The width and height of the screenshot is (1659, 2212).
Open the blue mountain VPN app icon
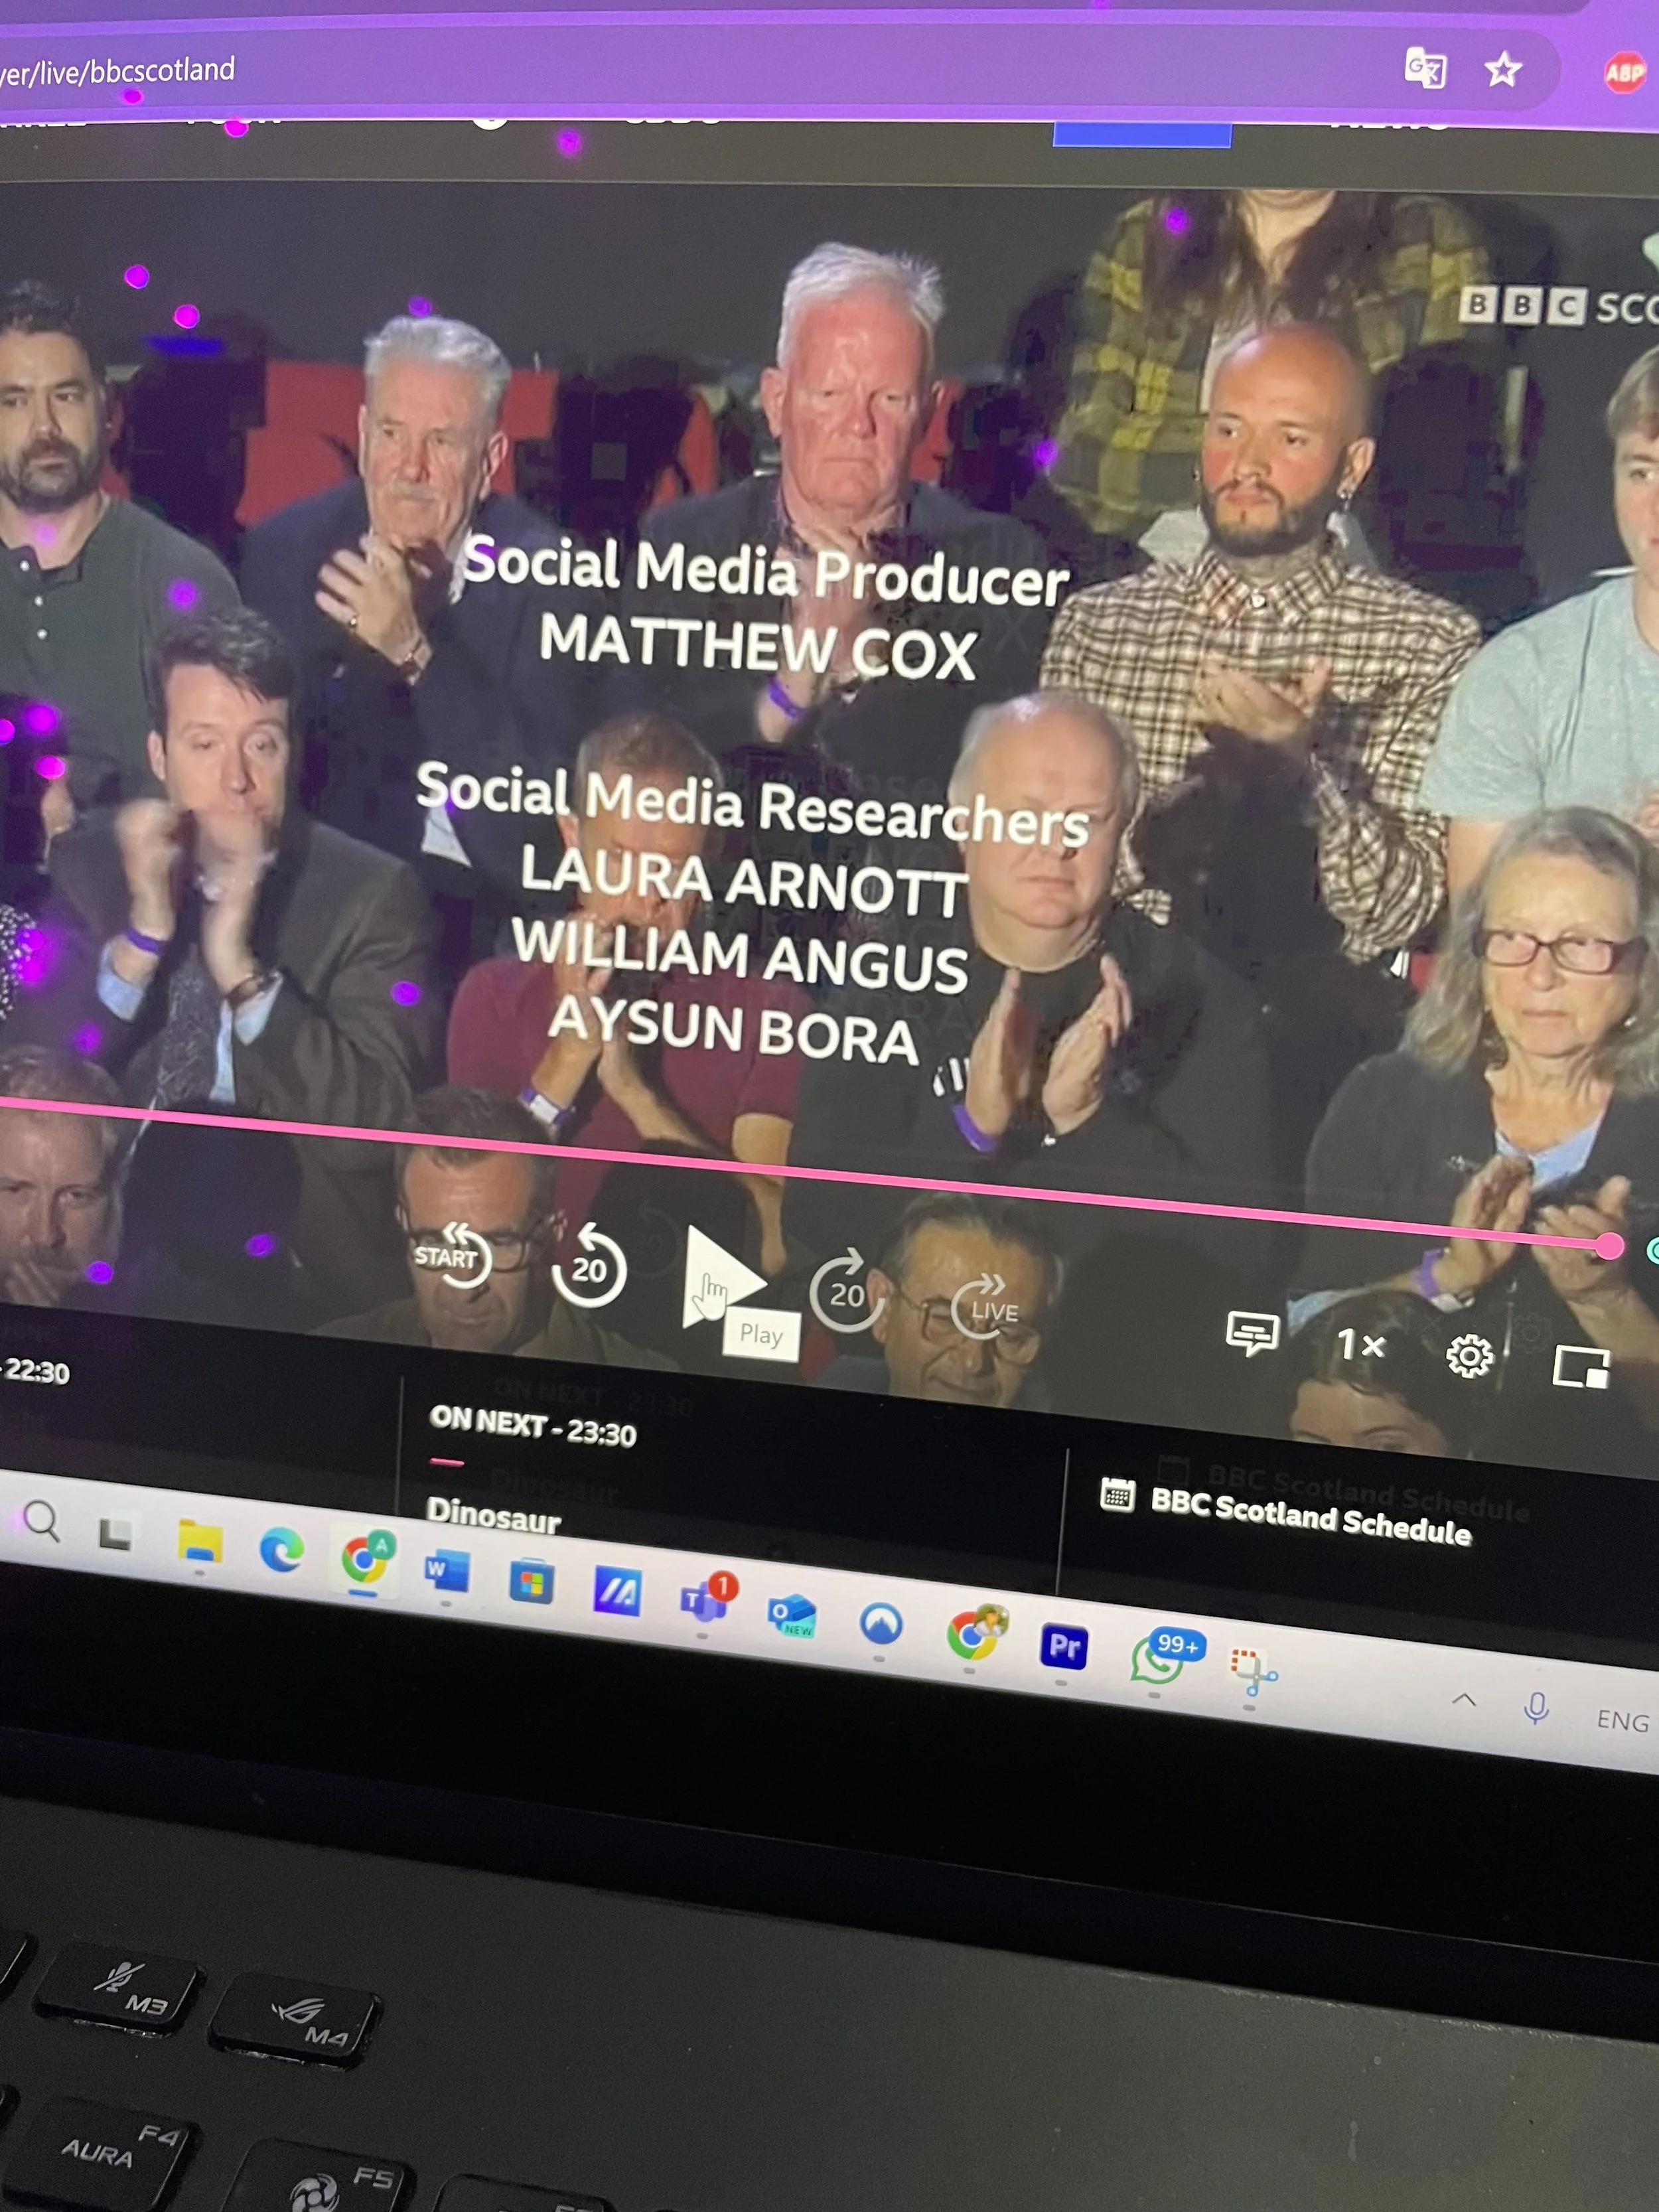click(880, 1624)
